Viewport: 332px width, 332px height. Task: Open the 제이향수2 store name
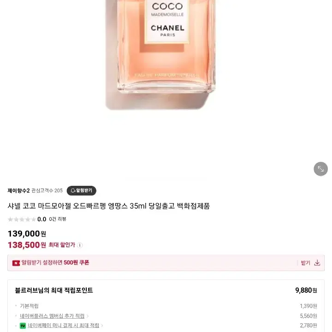point(18,190)
